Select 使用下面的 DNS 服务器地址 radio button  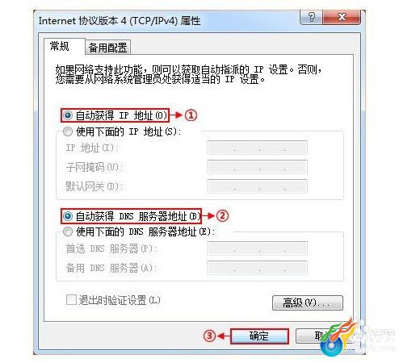point(68,232)
